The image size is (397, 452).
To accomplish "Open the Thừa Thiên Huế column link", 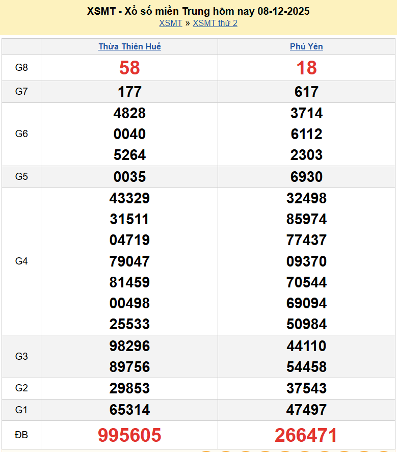I will pos(129,47).
